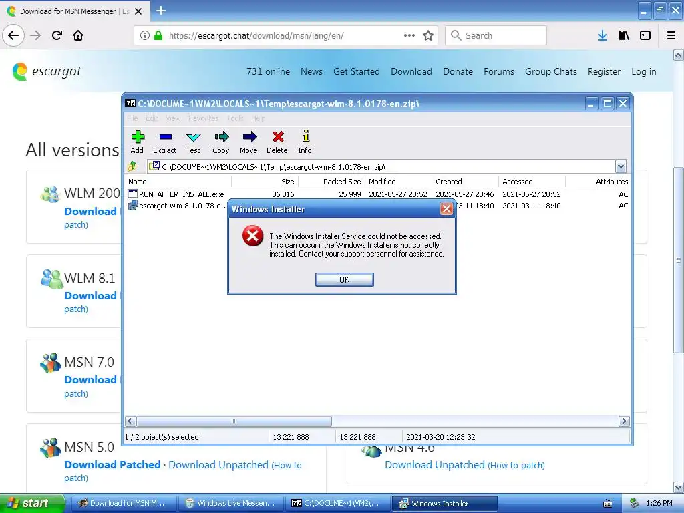The width and height of the screenshot is (684, 513).
Task: Open the Edit menu in 7-Zip
Action: click(152, 118)
